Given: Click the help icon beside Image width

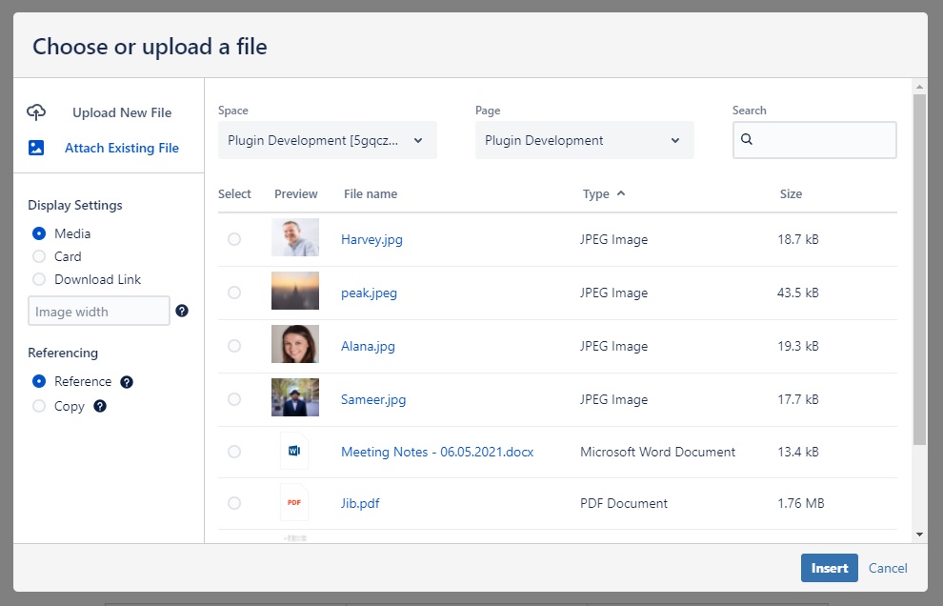Looking at the screenshot, I should 182,311.
